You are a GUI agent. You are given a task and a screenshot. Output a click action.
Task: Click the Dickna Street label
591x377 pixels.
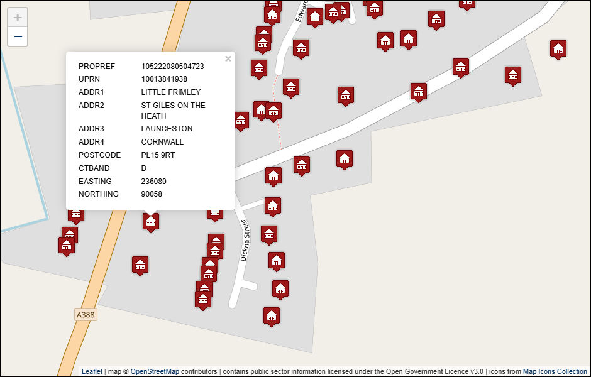[245, 240]
